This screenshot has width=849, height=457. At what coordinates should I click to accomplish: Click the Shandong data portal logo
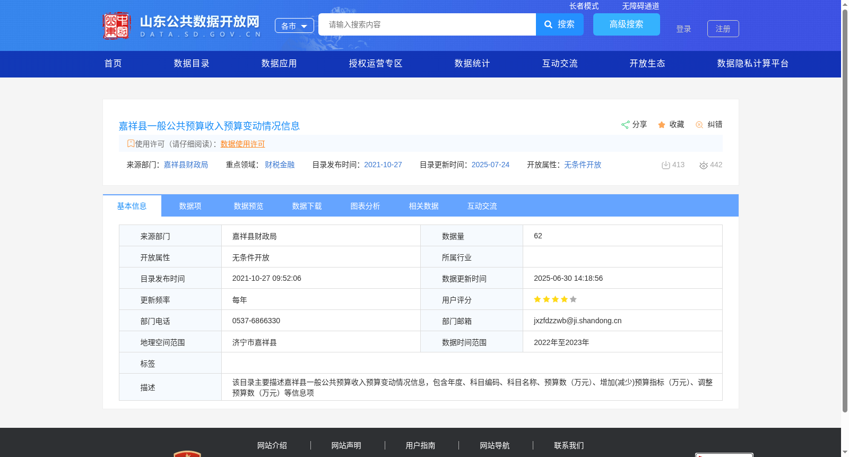(182, 25)
